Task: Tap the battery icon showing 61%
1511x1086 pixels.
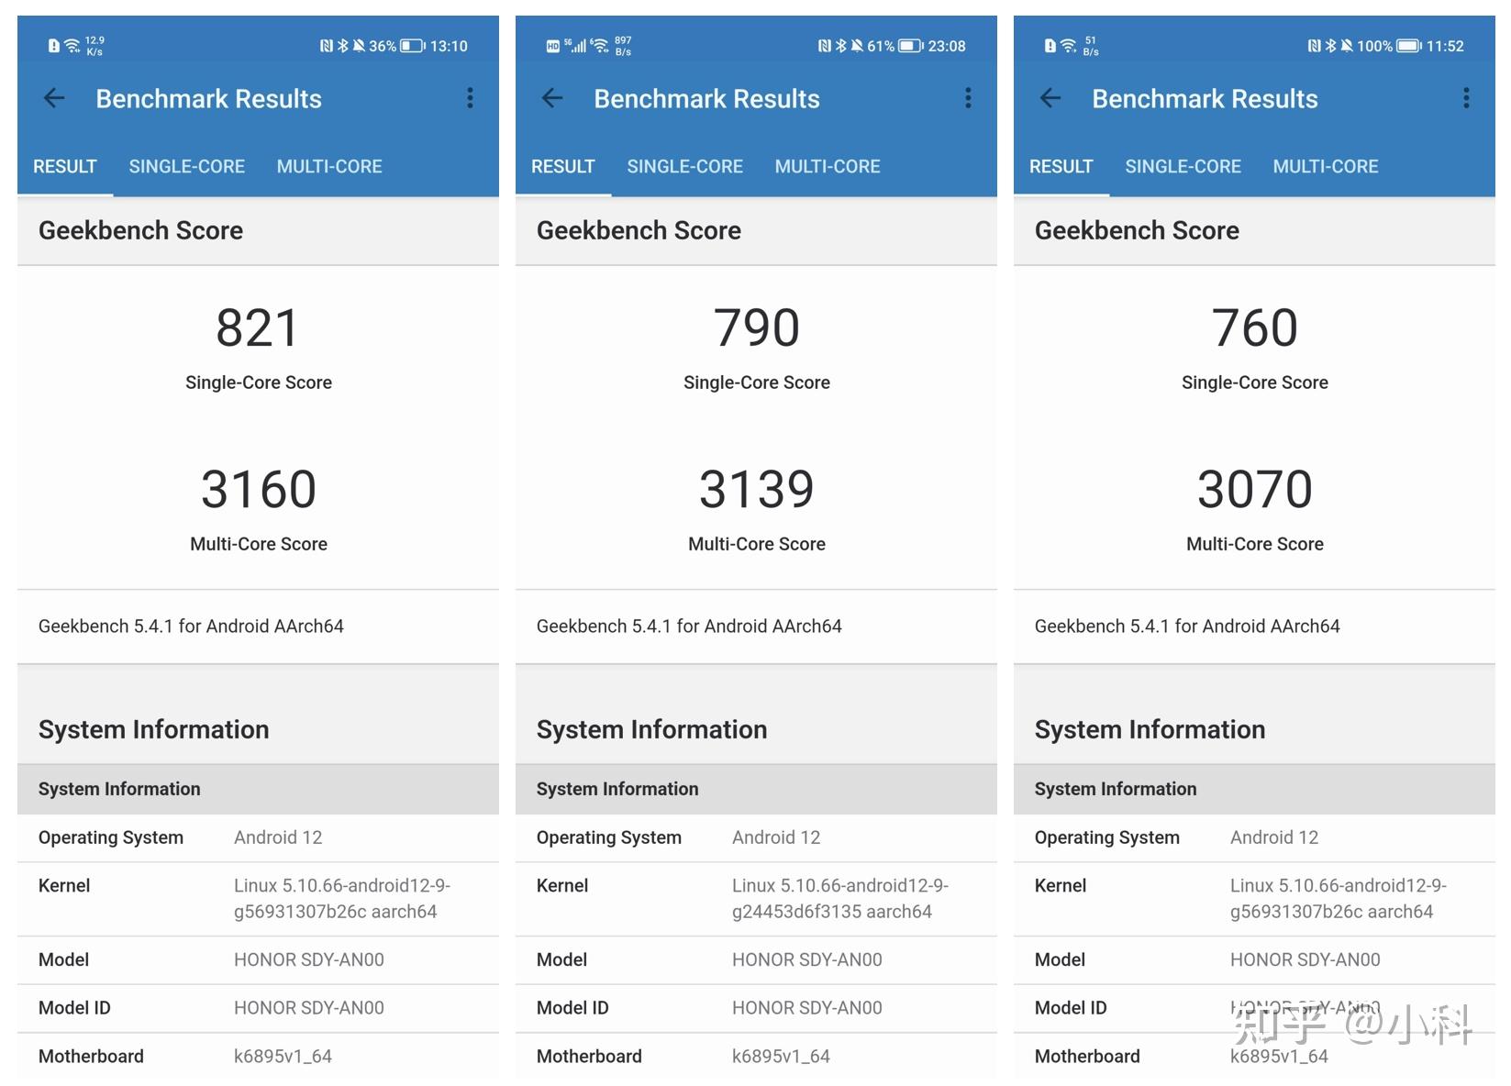Action: coord(911,46)
